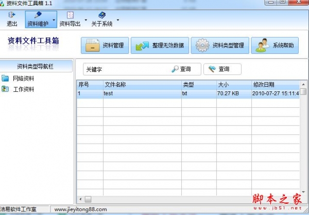Click vertical scrollbar down arrow
The height and width of the screenshot is (215, 309).
click(303, 192)
